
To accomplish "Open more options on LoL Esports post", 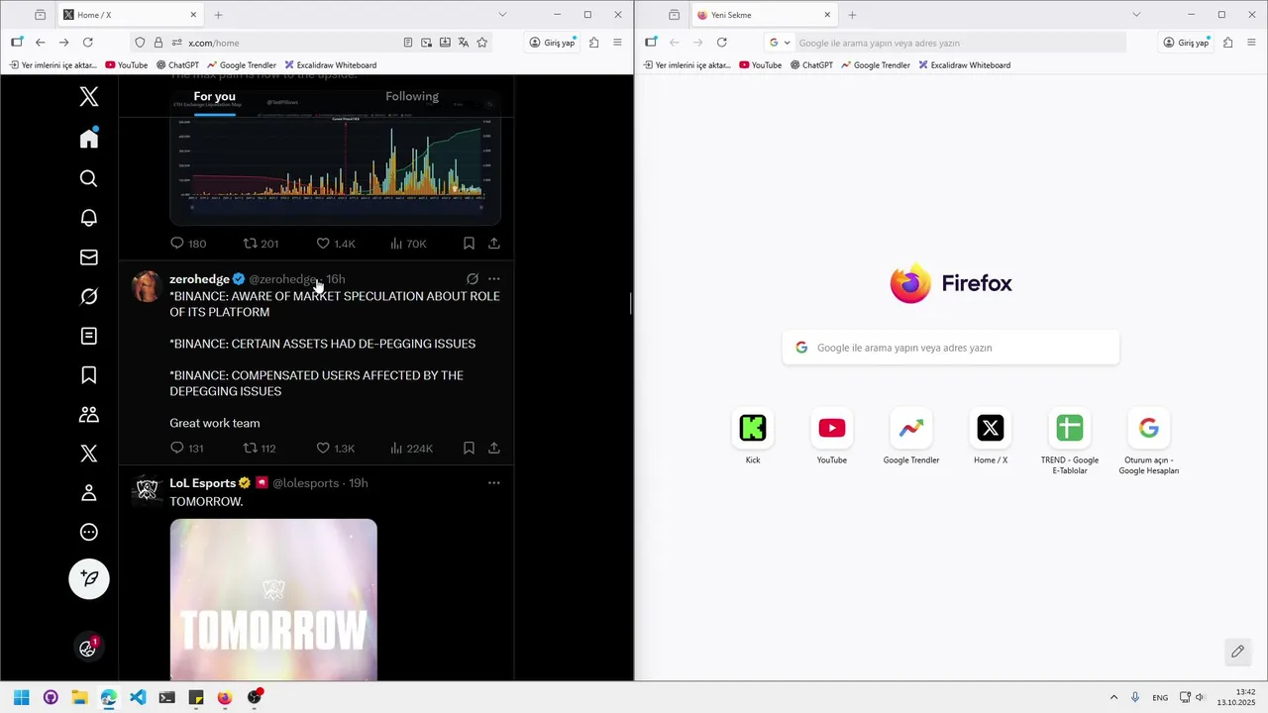I will point(493,483).
